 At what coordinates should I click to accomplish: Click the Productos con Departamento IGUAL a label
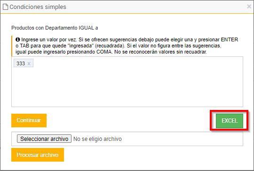pyautogui.click(x=55, y=28)
